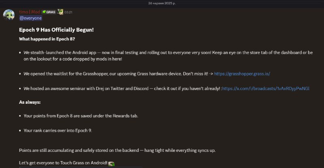The image size is (324, 168).
Task: Click the 26 червня 2025 date divider
Action: click(162, 3)
